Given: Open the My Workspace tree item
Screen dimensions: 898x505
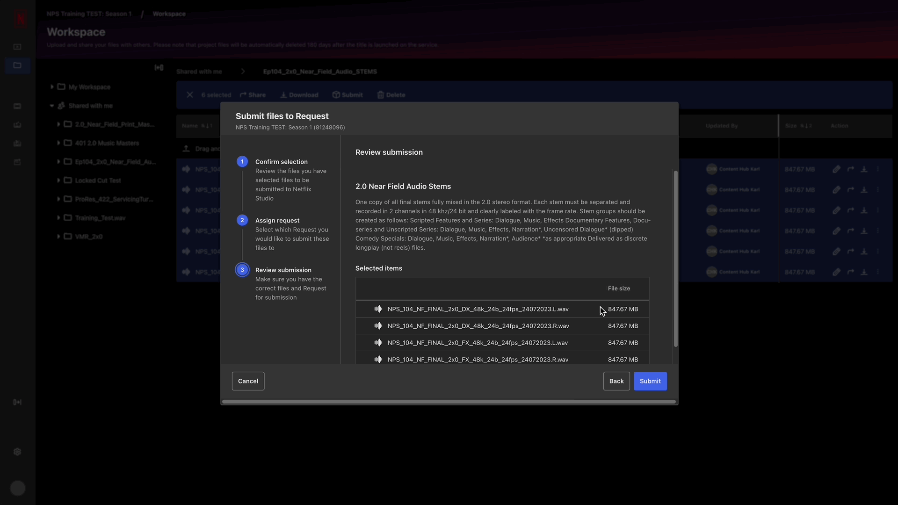Looking at the screenshot, I should (x=89, y=87).
